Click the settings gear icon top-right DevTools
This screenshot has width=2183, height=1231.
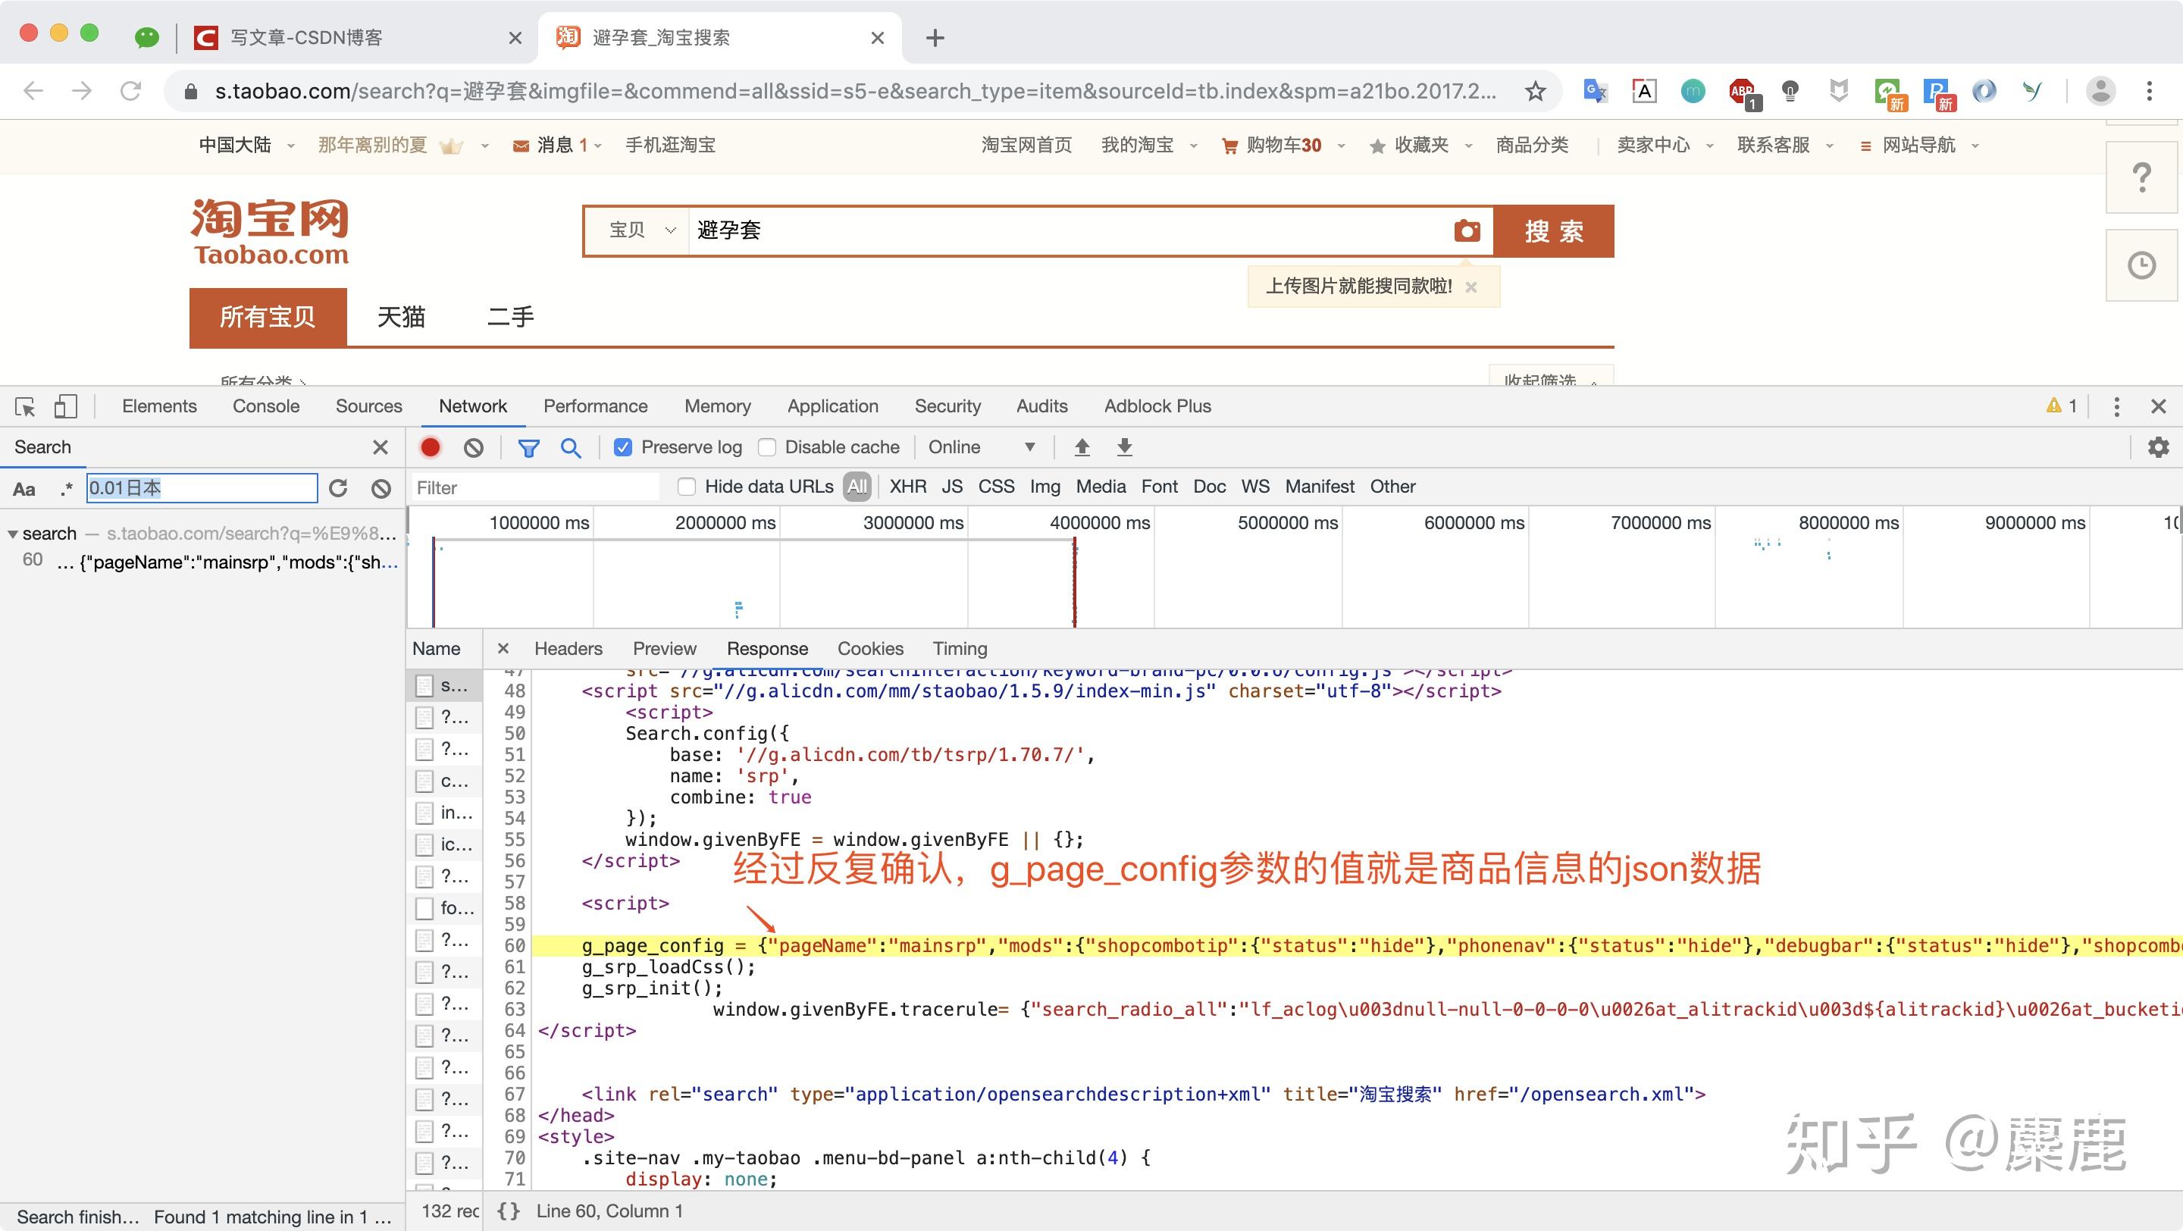[x=2159, y=446]
